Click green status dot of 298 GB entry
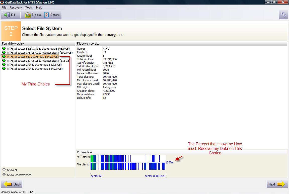Viewport: 289px width, 194px height. pyautogui.click(x=4, y=65)
